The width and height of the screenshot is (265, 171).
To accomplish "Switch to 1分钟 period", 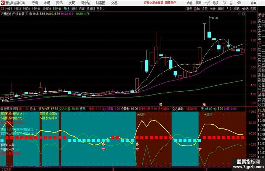I will pyautogui.click(x=18, y=9).
